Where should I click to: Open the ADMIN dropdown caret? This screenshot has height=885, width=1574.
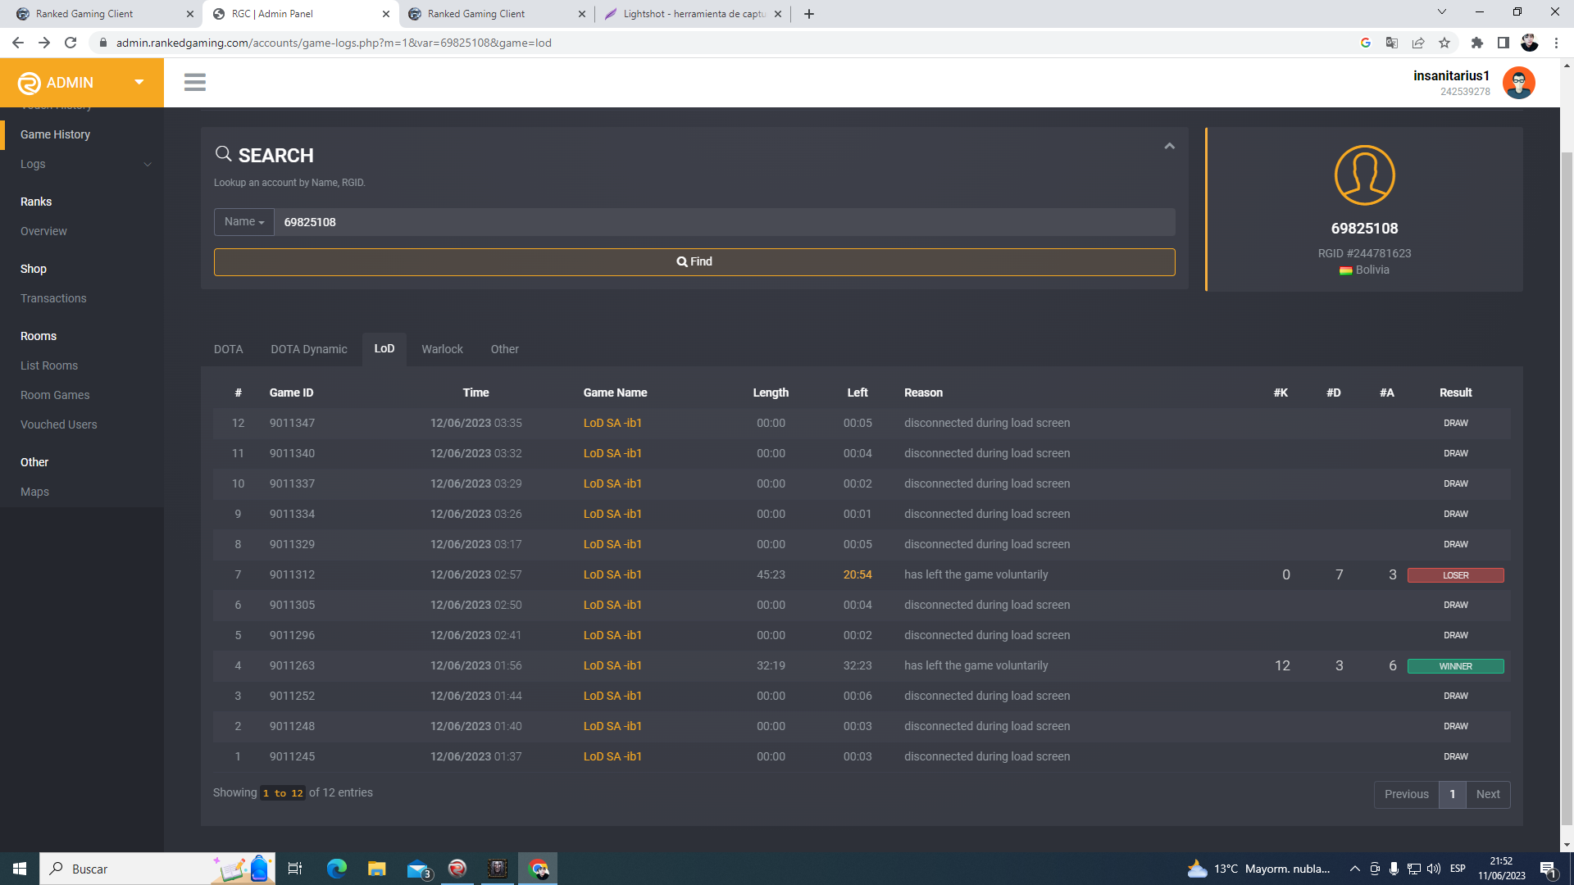(139, 82)
